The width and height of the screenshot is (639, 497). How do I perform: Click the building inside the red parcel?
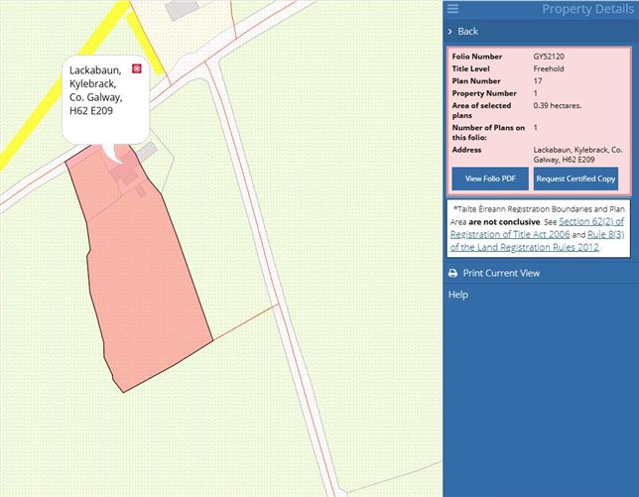pos(126,176)
